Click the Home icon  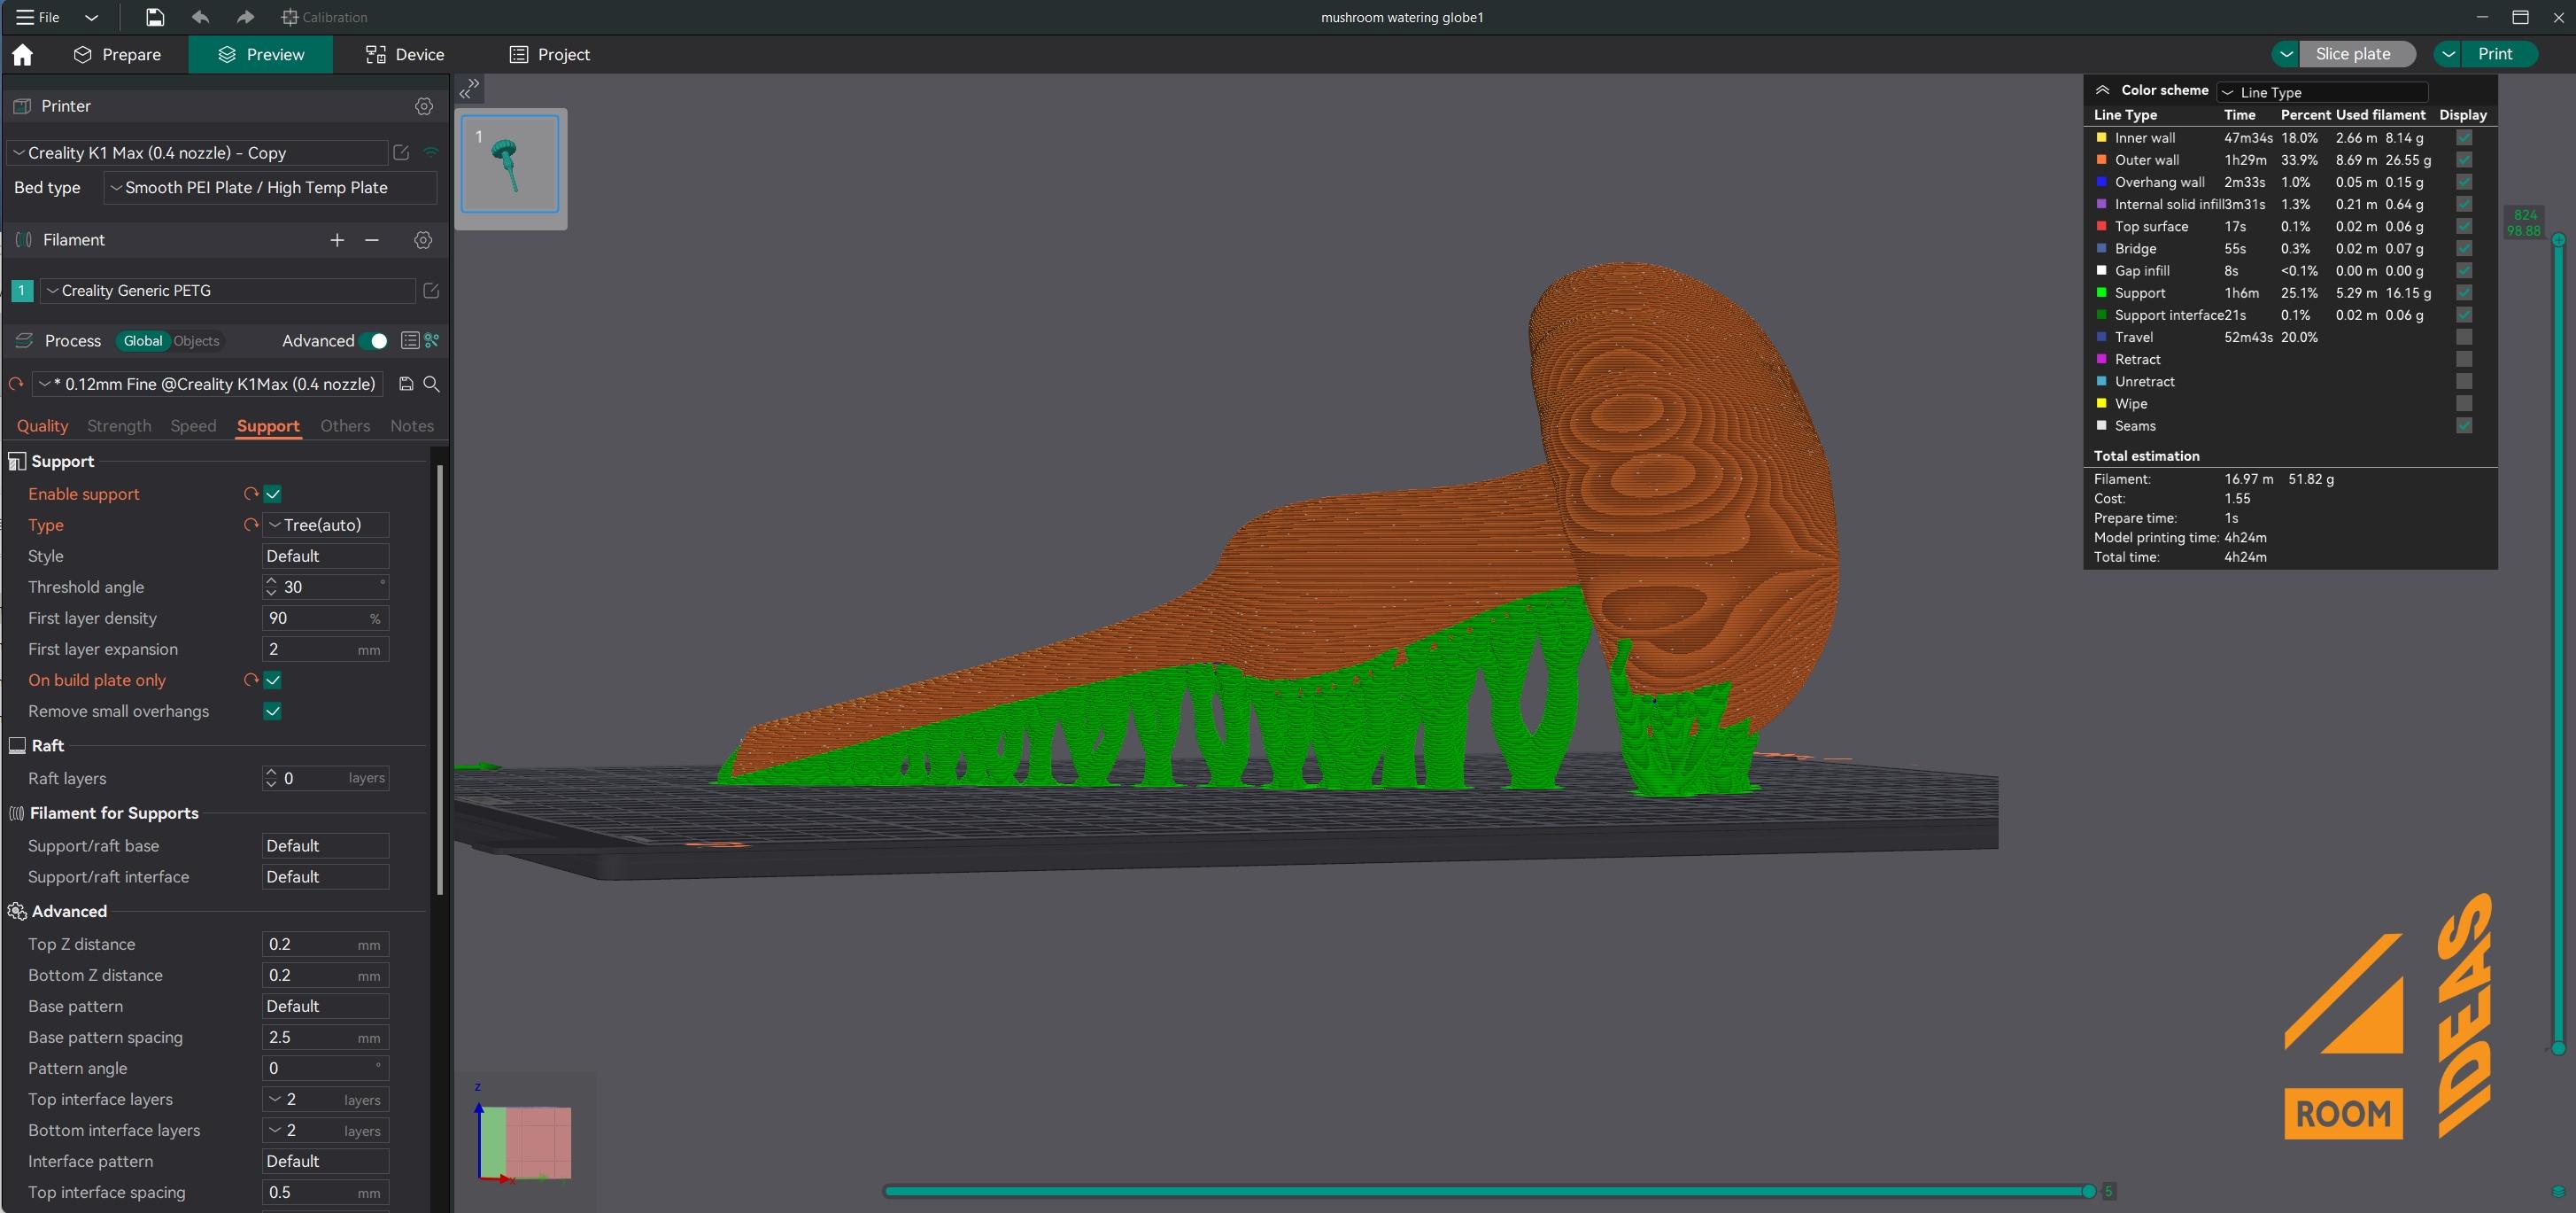pos(22,55)
